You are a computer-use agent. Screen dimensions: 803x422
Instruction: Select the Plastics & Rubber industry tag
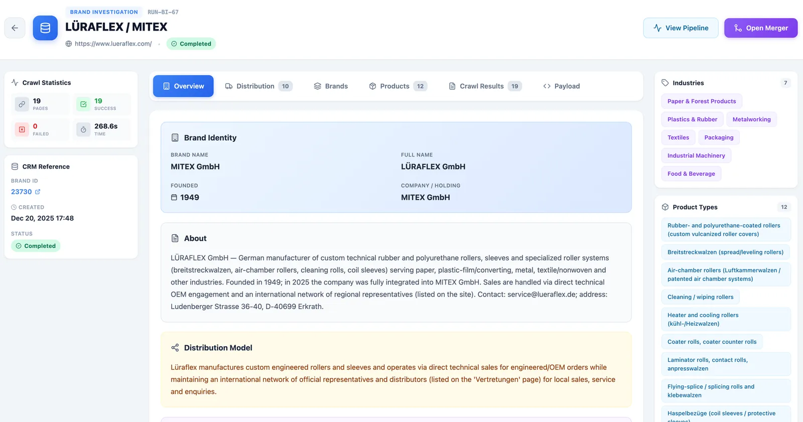click(692, 119)
